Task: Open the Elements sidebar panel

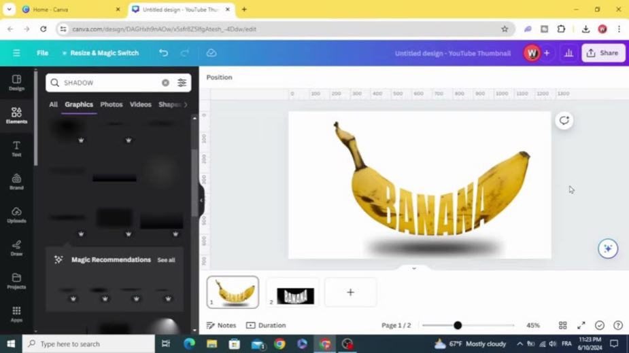Action: point(16,115)
